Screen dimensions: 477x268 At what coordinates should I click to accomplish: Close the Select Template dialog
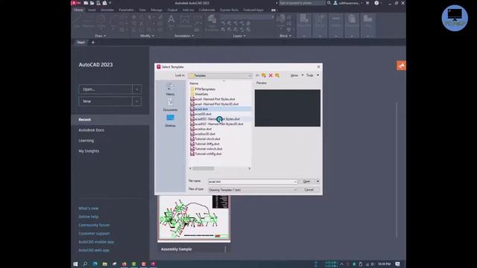point(318,67)
